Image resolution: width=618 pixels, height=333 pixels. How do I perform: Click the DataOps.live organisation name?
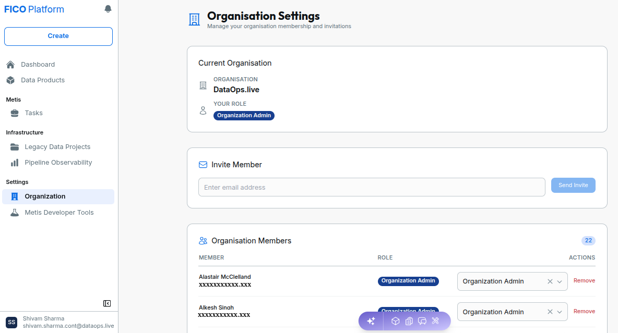(x=236, y=90)
